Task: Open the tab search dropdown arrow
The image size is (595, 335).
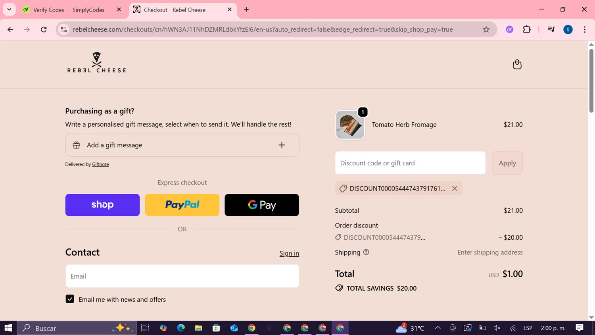Action: 9,9
